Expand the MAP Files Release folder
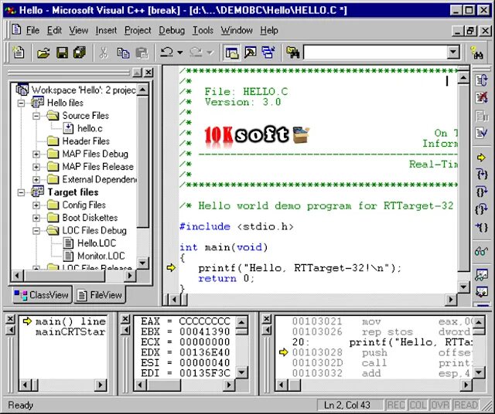This screenshot has width=495, height=414. click(x=36, y=167)
